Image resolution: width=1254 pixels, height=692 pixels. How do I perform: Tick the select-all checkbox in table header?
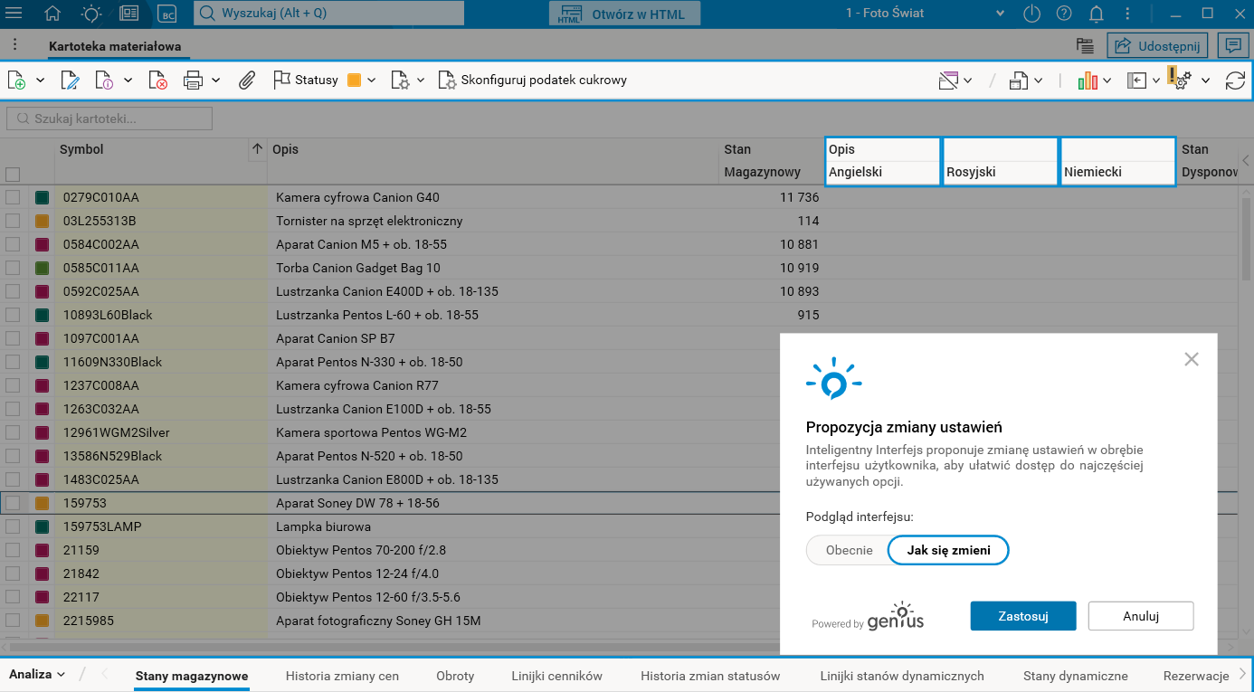coord(13,175)
